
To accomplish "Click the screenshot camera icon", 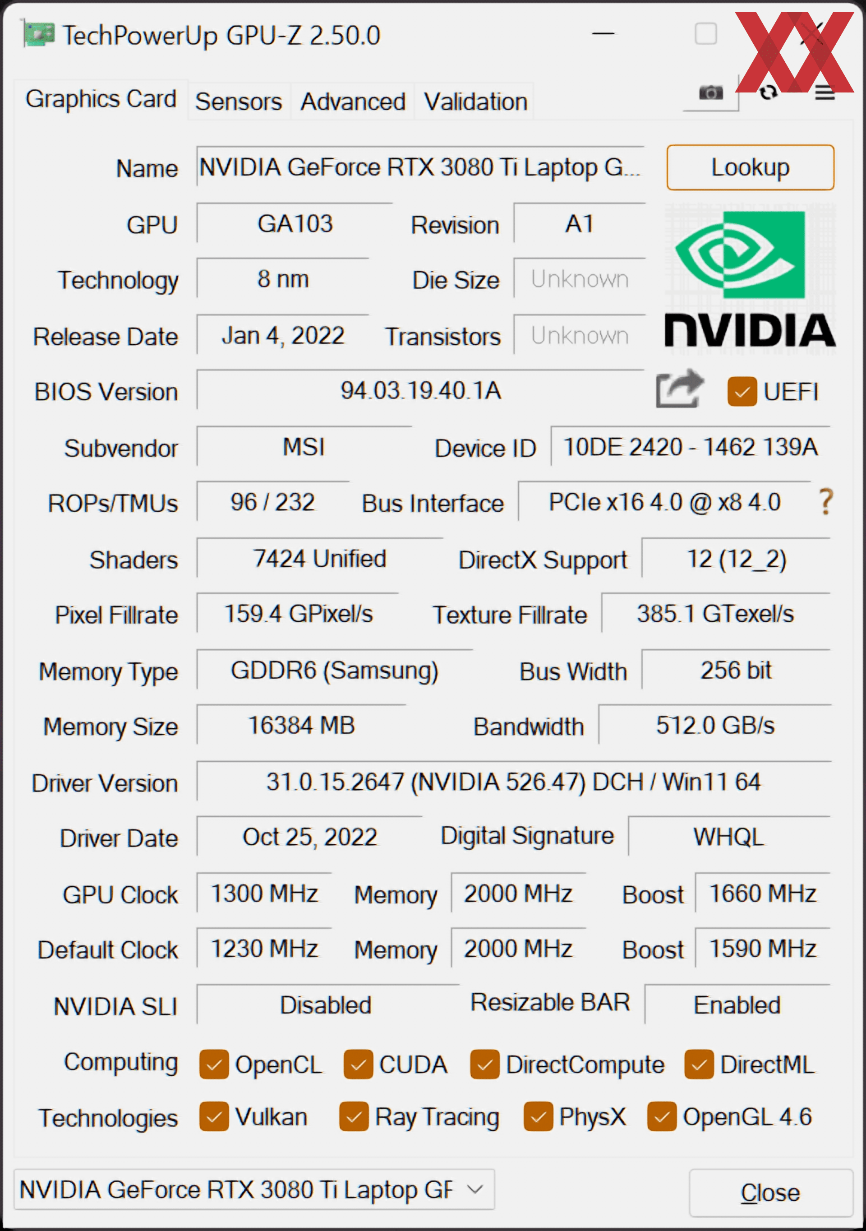I will pyautogui.click(x=710, y=93).
